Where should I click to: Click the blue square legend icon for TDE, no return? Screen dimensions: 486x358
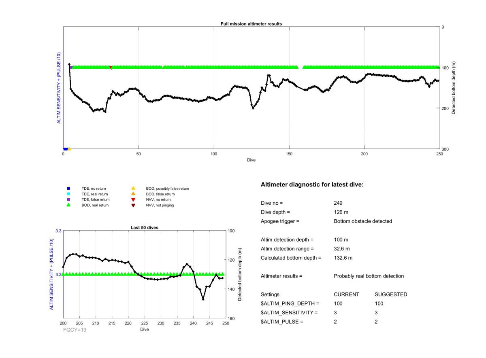pos(68,189)
